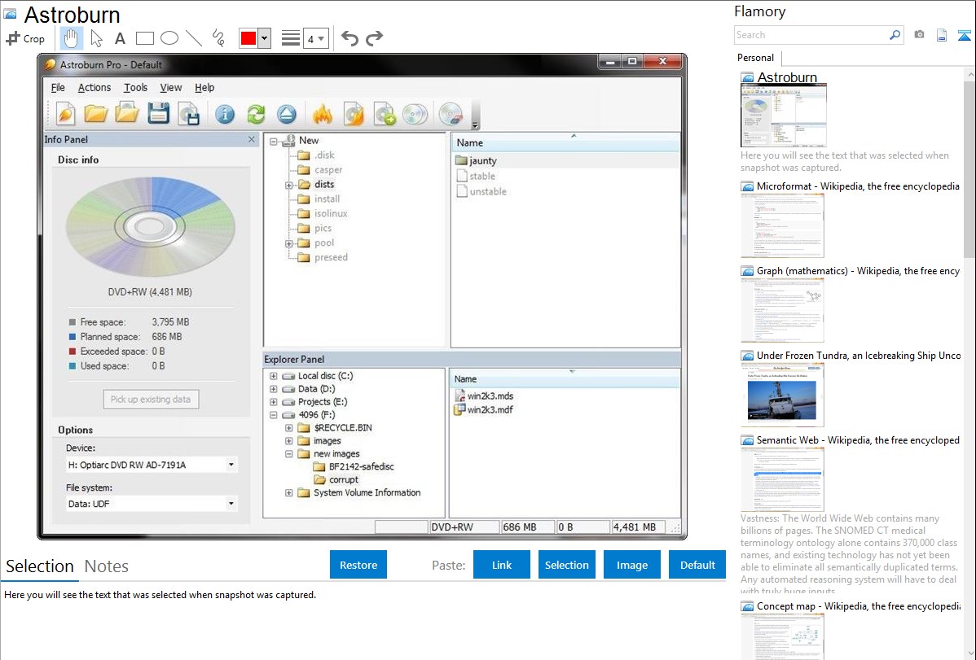
Task: Select the rectangle shape tool
Action: point(144,38)
